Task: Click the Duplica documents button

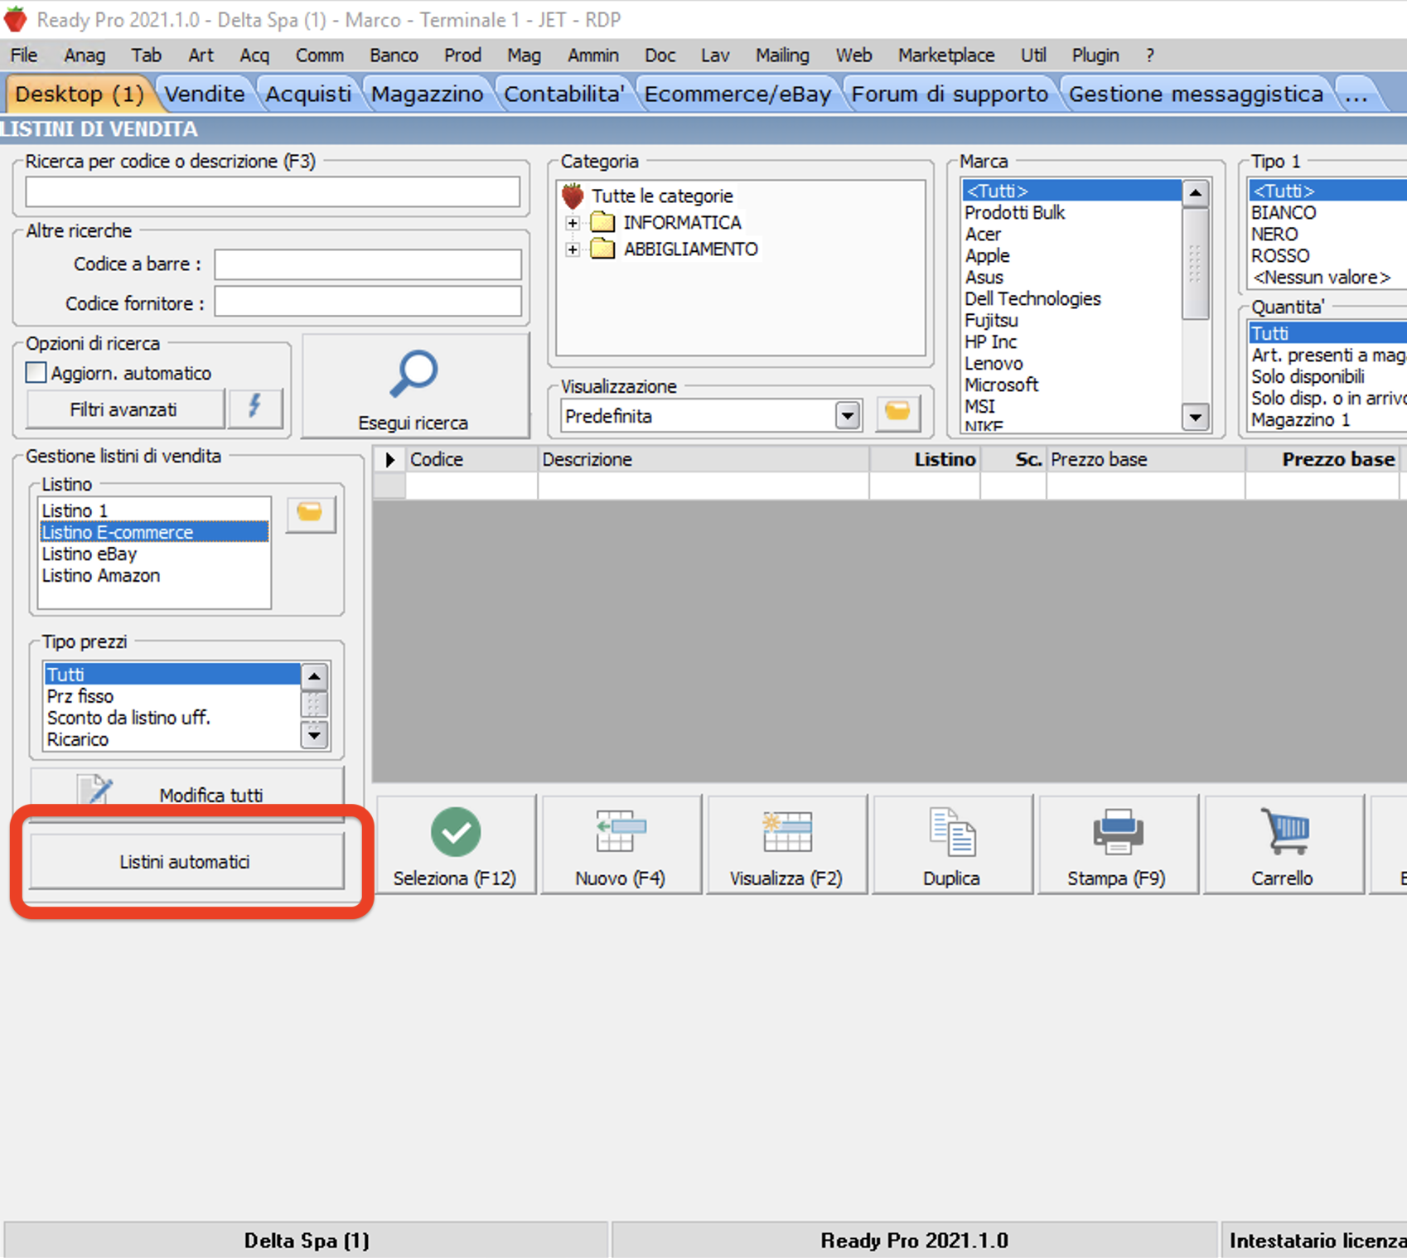Action: 952,845
